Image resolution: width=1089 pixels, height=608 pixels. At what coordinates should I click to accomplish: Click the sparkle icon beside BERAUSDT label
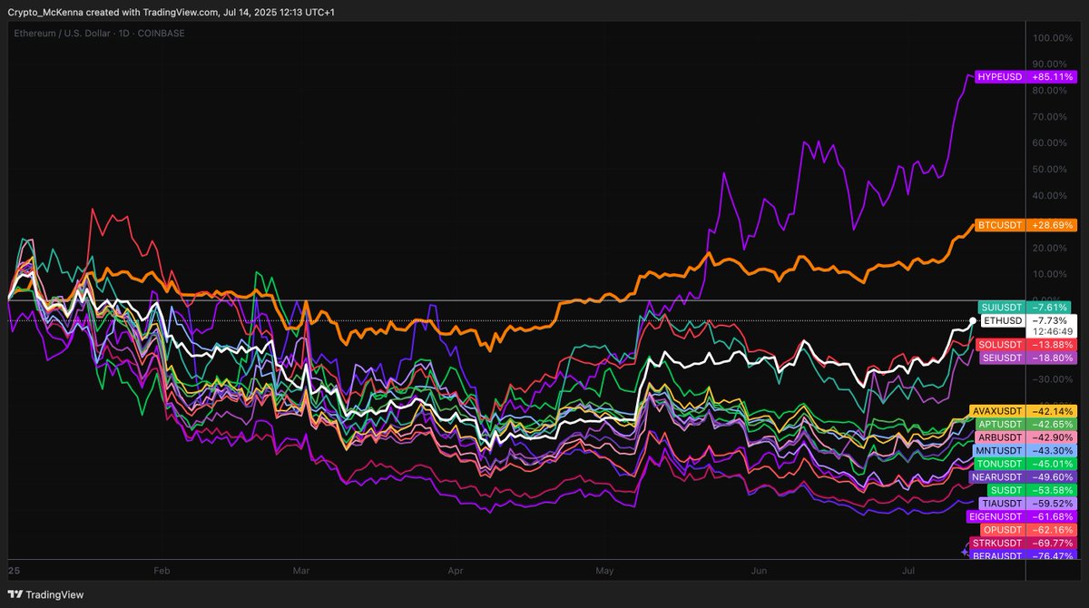965,551
